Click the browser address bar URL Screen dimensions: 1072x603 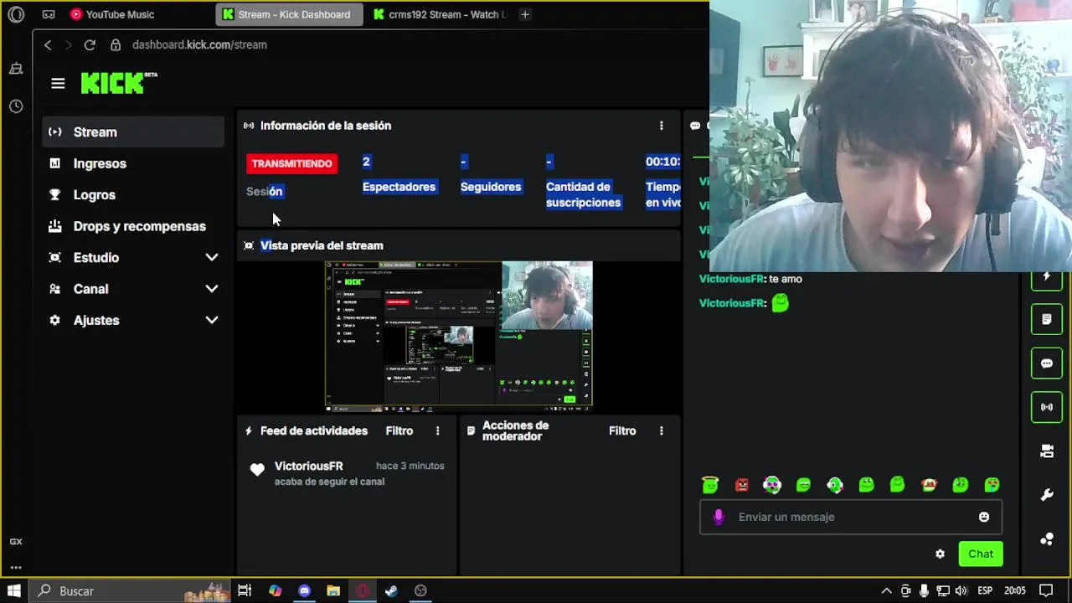(199, 44)
